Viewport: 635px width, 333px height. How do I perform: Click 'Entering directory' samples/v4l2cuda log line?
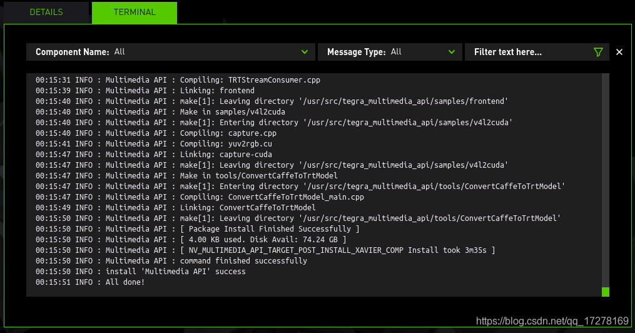click(274, 122)
